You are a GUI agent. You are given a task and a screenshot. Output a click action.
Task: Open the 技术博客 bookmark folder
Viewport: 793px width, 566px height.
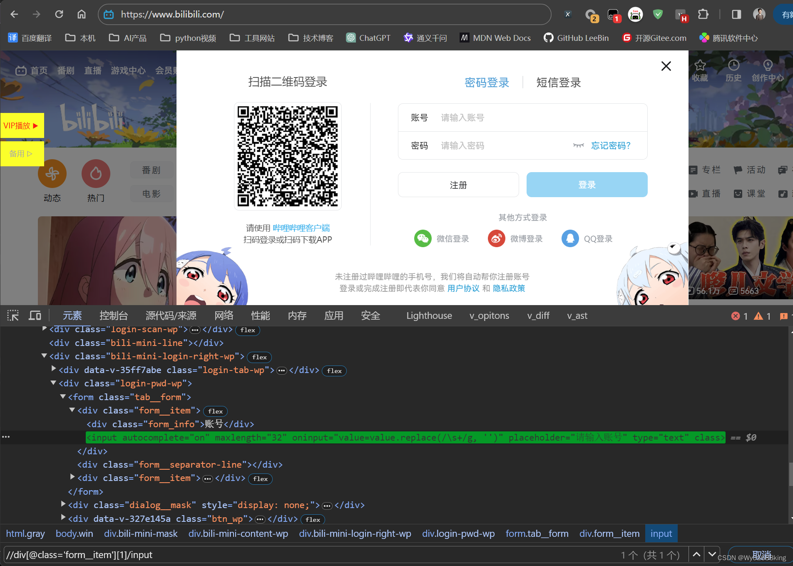311,38
